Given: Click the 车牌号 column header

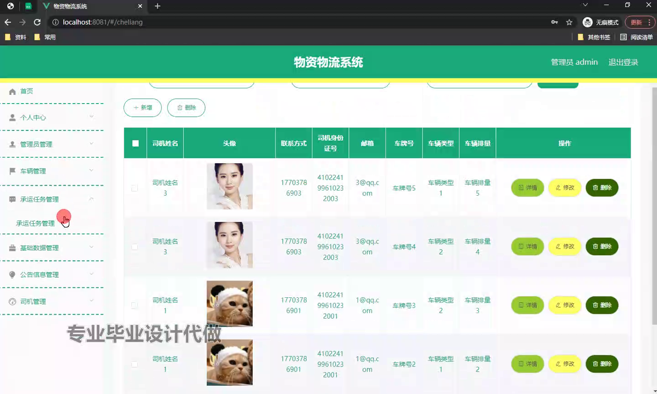Looking at the screenshot, I should point(404,143).
